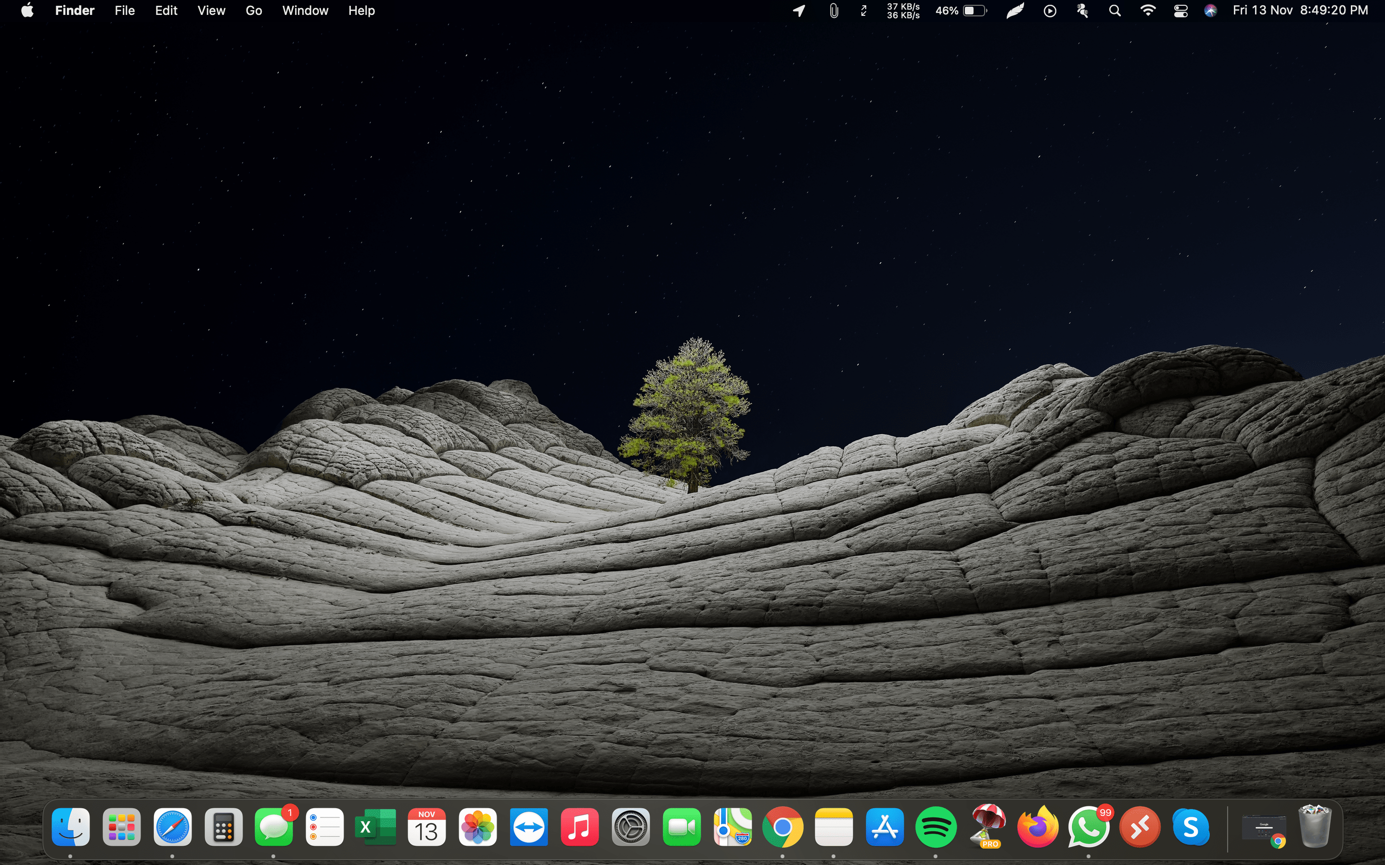Image resolution: width=1385 pixels, height=865 pixels.
Task: Open the network speed KB/s menu
Action: (903, 11)
